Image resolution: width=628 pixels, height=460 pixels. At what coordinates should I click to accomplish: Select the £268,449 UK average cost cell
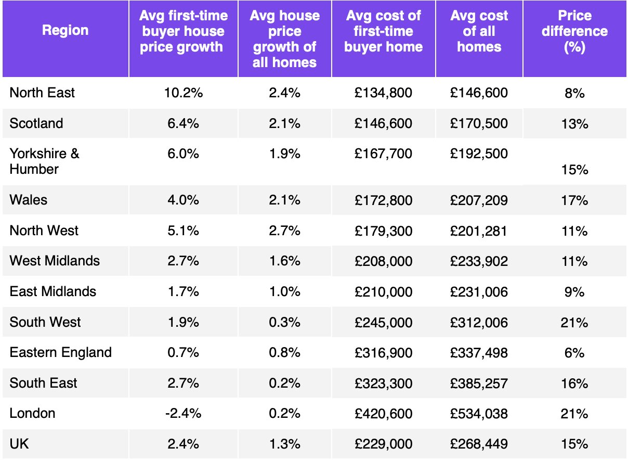coord(479,444)
